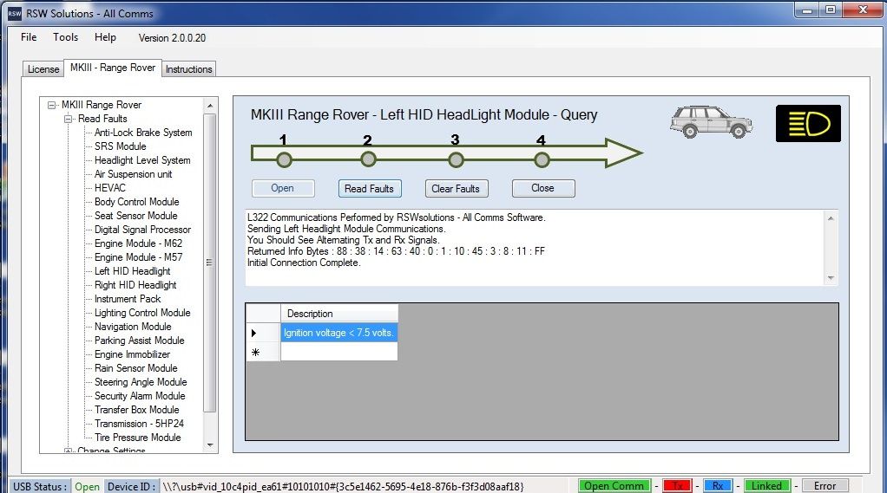Click the empty new-row Description cell
The height and width of the screenshot is (493, 887).
[339, 352]
